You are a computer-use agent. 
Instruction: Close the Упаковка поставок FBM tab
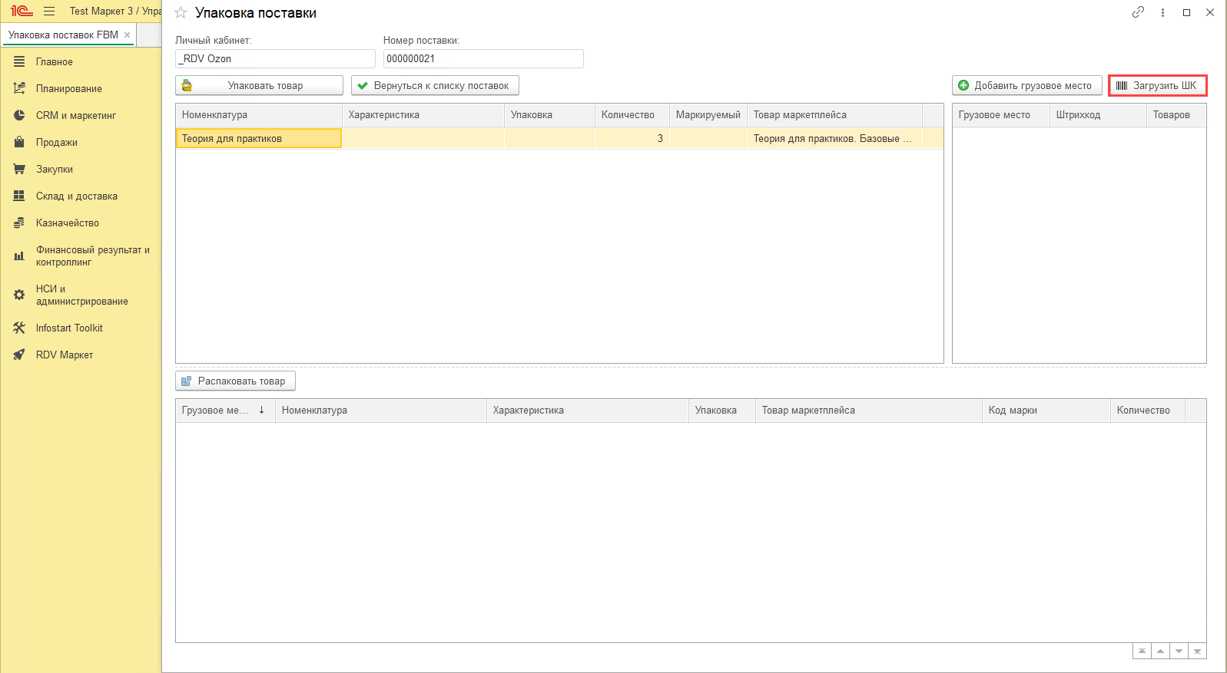pyautogui.click(x=128, y=35)
